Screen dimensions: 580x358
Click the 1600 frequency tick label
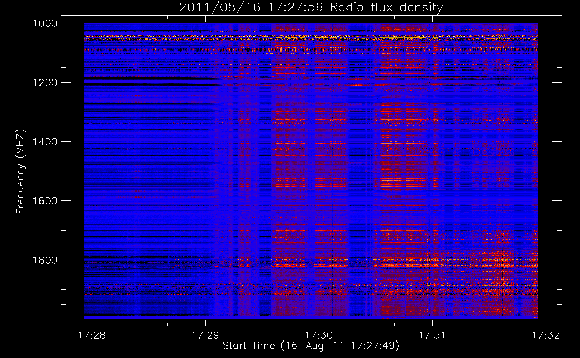45,201
